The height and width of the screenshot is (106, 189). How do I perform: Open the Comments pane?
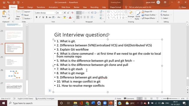click(x=129, y=99)
